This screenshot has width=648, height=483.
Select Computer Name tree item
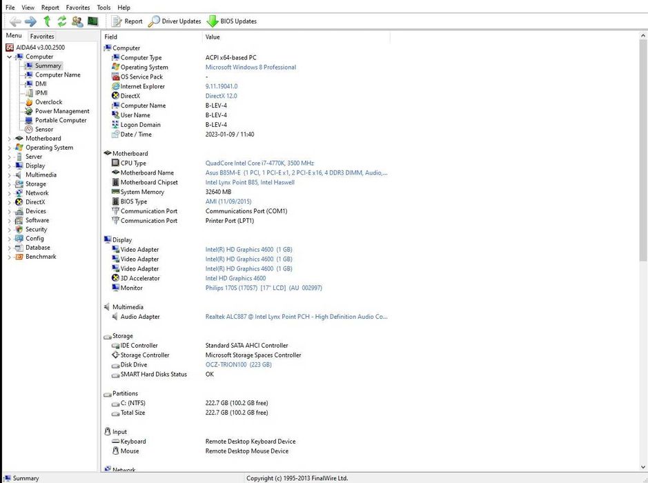coord(57,75)
